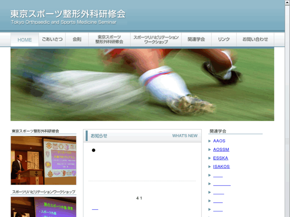Open スポーツリハビリテーションワークショップ nav item
The width and height of the screenshot is (290, 217).
156,39
